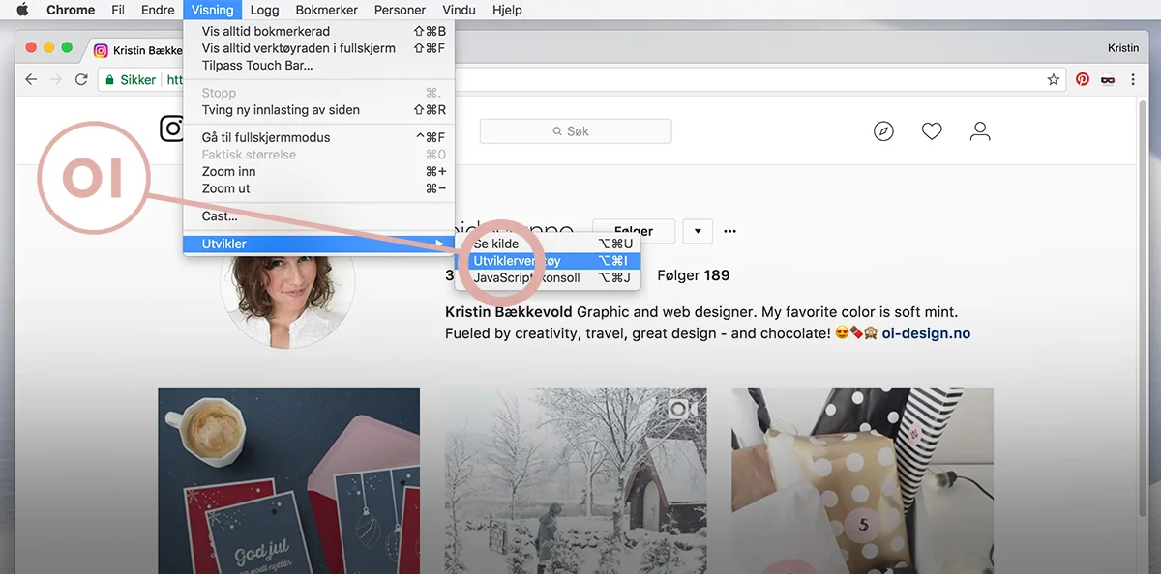Select the Cast… menu entry

(x=318, y=216)
